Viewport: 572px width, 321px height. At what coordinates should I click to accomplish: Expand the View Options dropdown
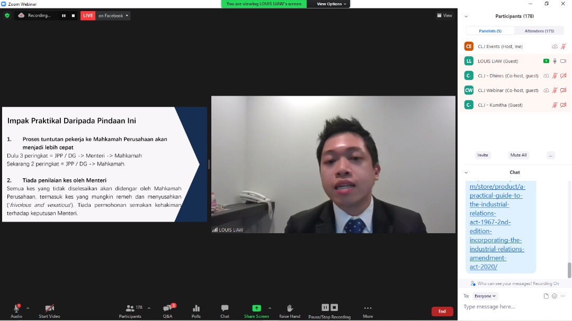click(332, 4)
